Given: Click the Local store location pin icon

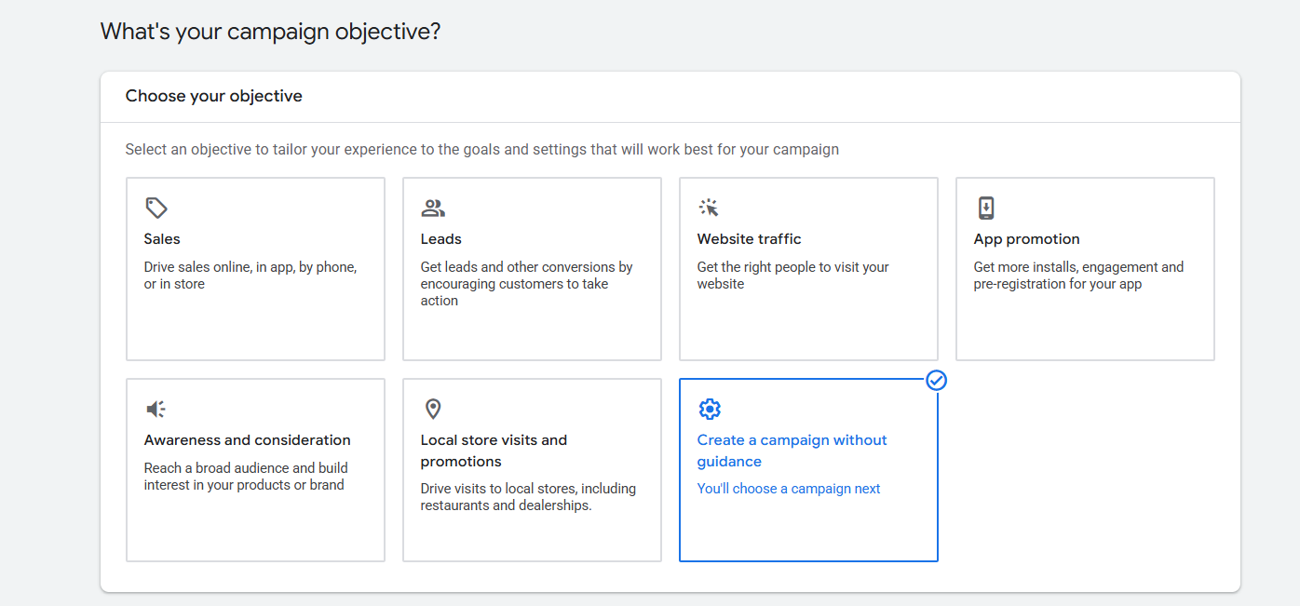Looking at the screenshot, I should click(x=433, y=409).
